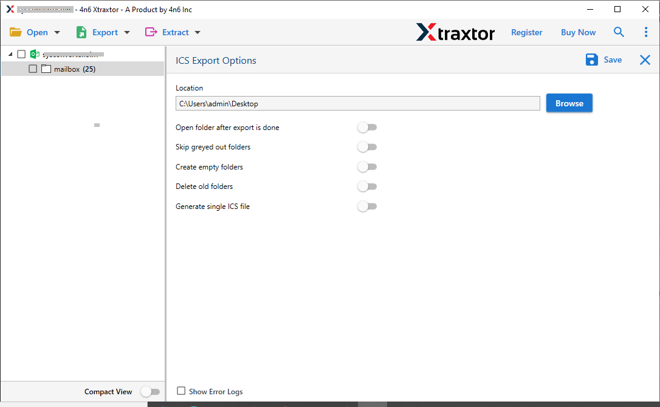The width and height of the screenshot is (660, 407).
Task: Click the Xtraxtor app icon in title bar
Action: (10, 9)
